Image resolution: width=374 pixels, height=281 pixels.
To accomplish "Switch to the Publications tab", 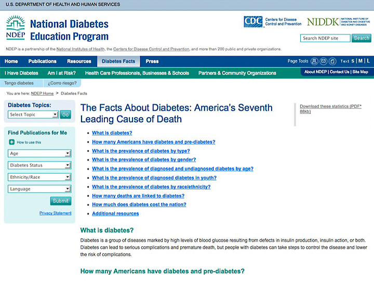I will [42, 61].
